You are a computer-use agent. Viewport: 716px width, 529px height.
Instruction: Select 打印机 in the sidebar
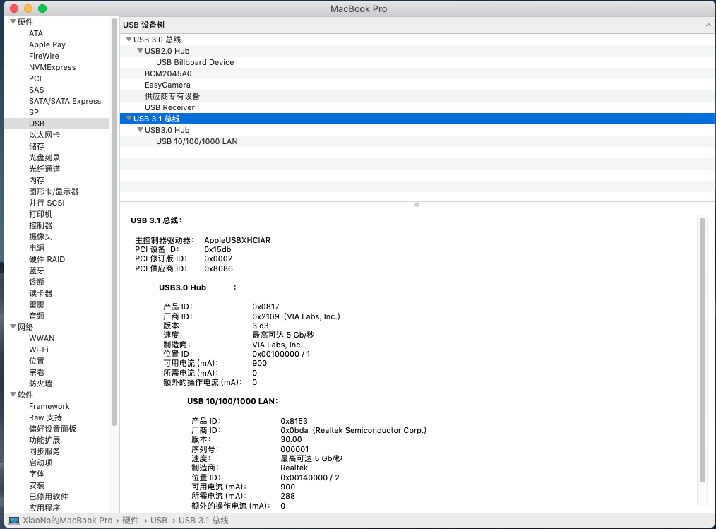41,214
